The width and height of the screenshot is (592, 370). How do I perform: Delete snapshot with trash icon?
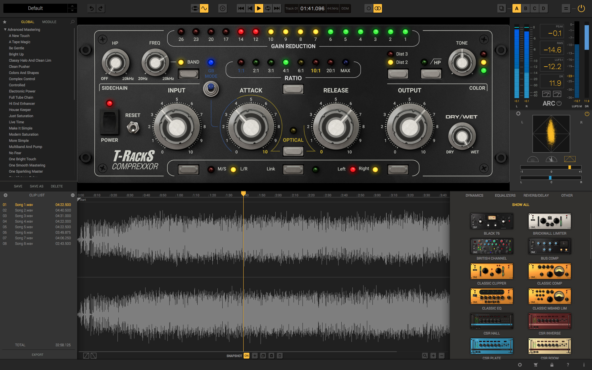[280, 356]
